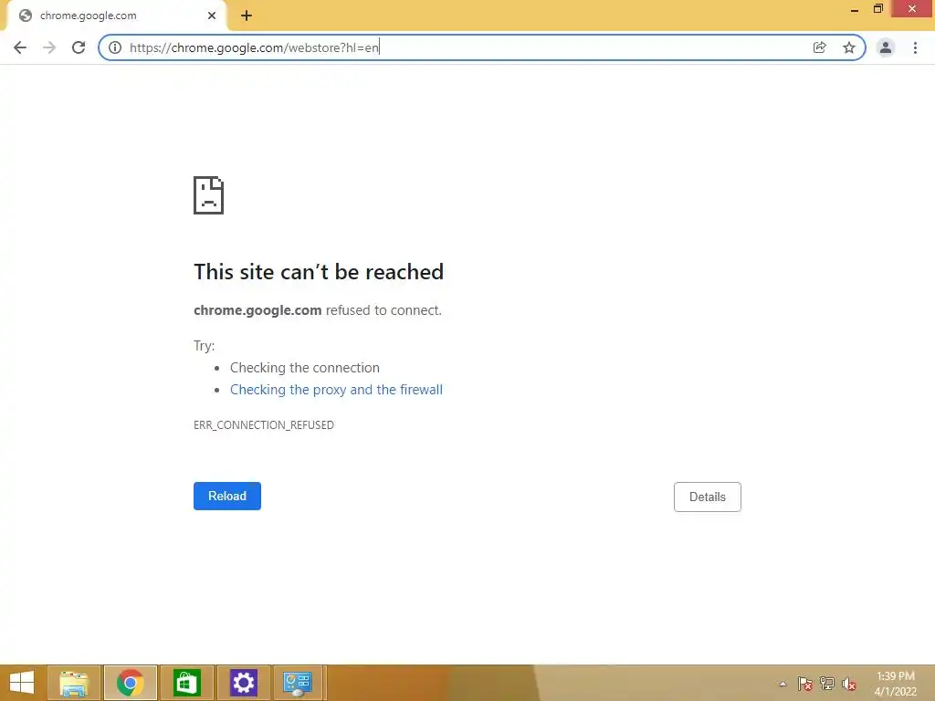Click 'chrome.google.com refused to connect' text
Screen dimensions: 935x701
tap(318, 310)
